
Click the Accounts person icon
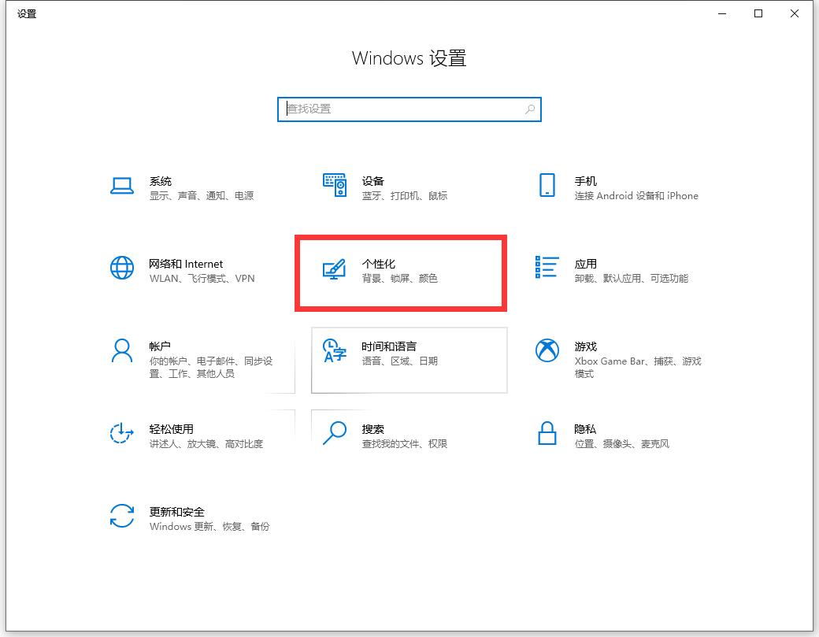click(x=122, y=350)
